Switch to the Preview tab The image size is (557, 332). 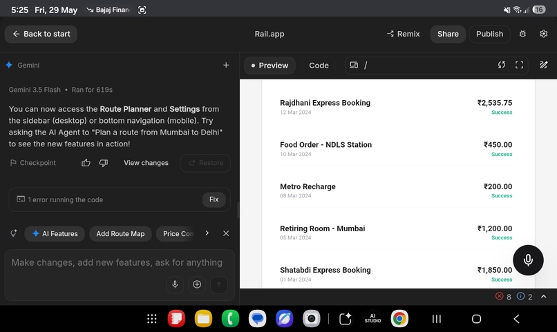(270, 66)
